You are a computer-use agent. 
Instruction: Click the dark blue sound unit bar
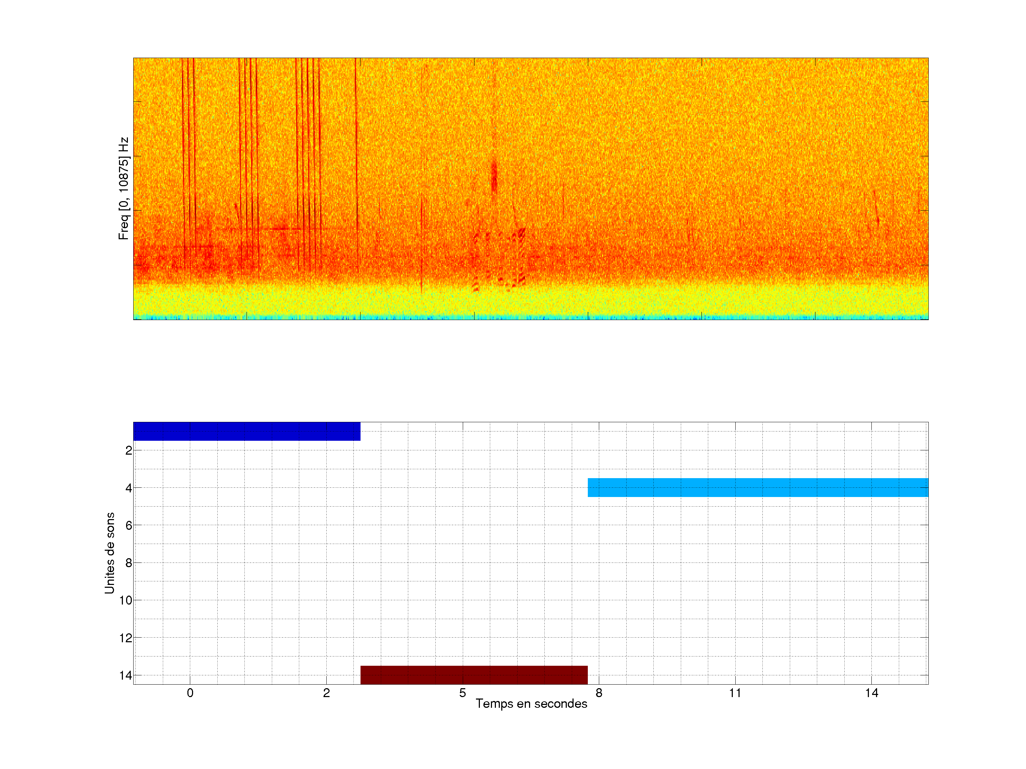click(x=246, y=431)
